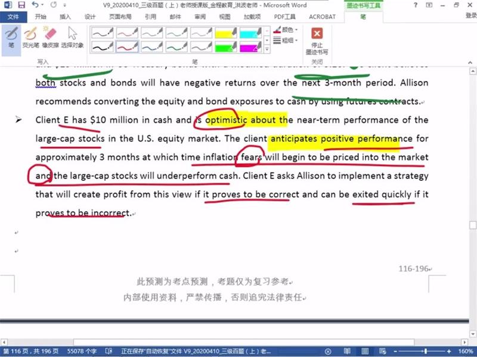The height and width of the screenshot is (357, 477).
Task: Expand the pen gallery More arrow
Action: pos(267,49)
